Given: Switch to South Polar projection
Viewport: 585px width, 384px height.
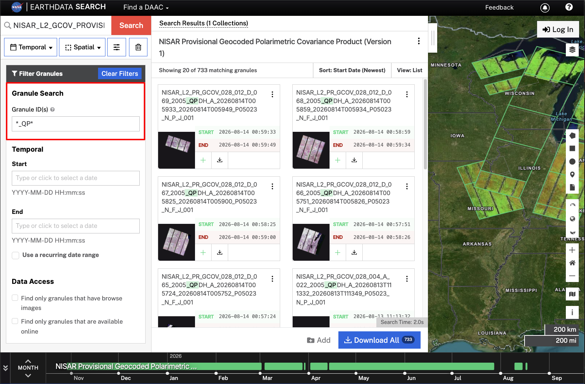Looking at the screenshot, I should pos(572,232).
